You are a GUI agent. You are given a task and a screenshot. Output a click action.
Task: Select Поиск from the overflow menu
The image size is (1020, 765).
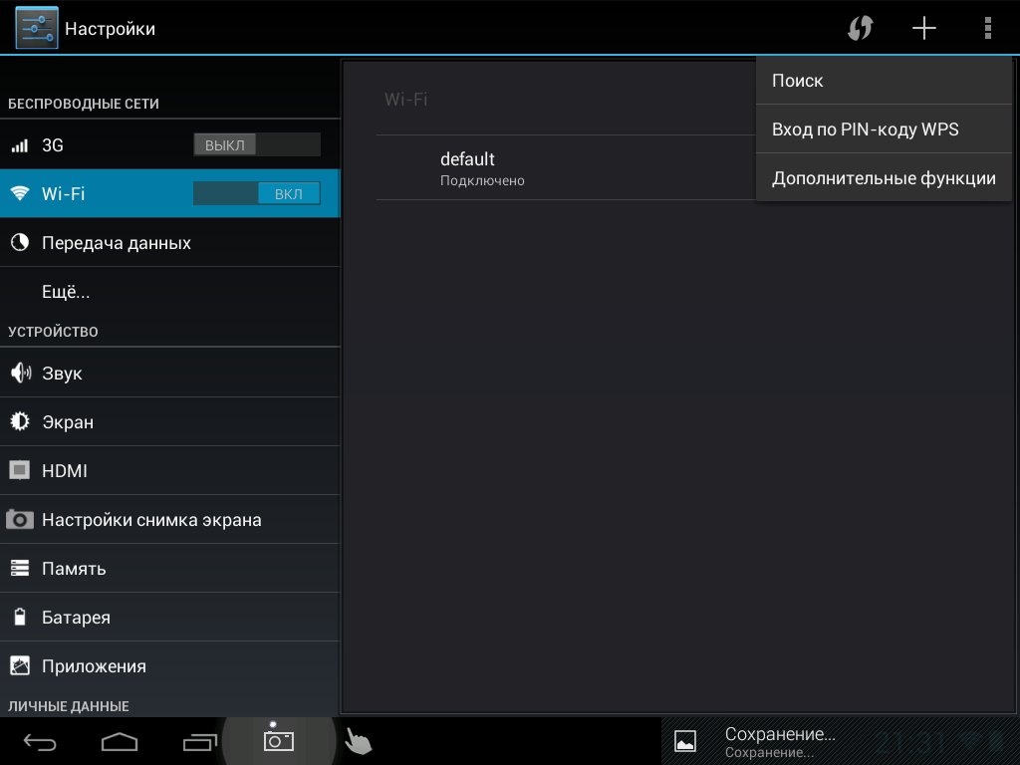(x=884, y=81)
